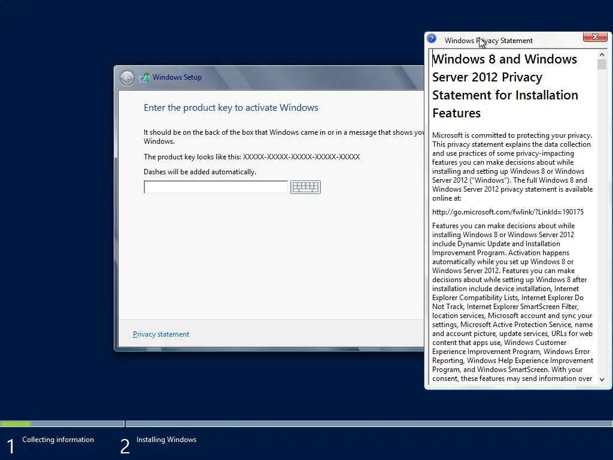
Task: Click scroll up arrow in privacy statement
Action: pos(602,55)
